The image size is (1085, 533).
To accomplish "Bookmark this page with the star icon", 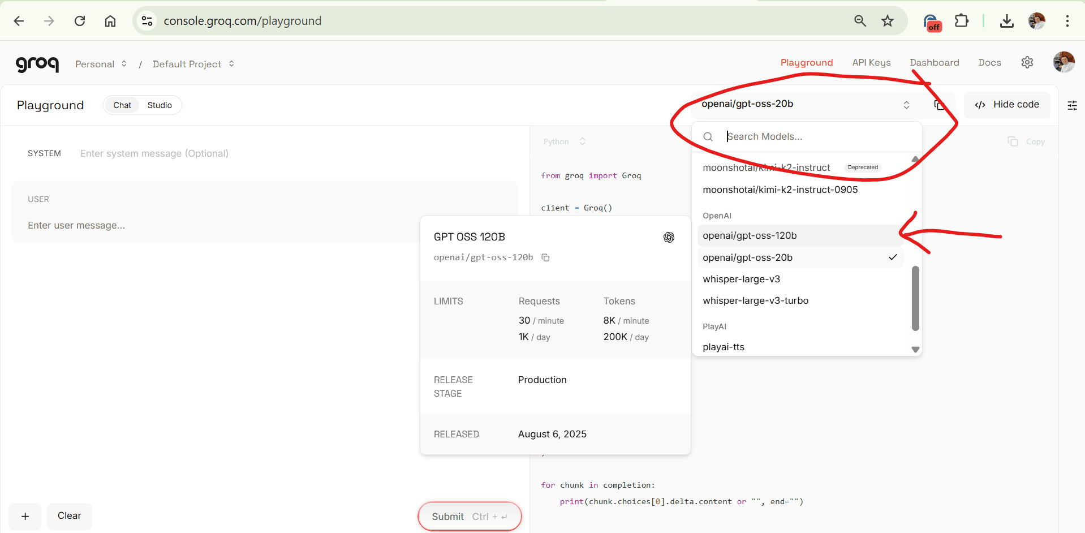I will pos(887,21).
